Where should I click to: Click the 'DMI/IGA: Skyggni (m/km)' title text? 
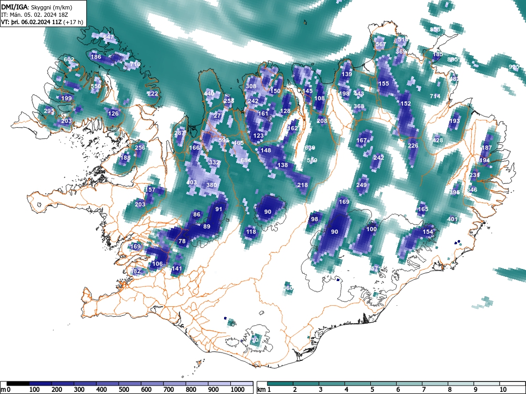click(x=37, y=7)
